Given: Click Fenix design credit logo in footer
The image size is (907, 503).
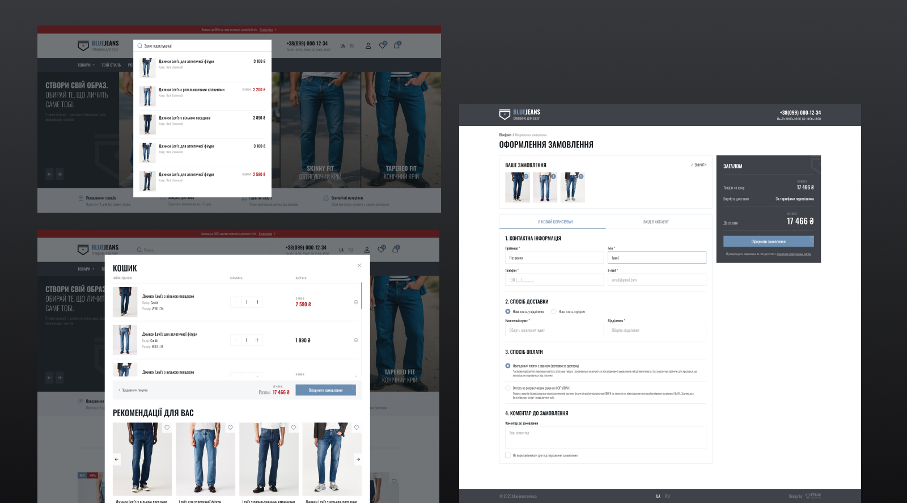Looking at the screenshot, I should click(x=813, y=496).
